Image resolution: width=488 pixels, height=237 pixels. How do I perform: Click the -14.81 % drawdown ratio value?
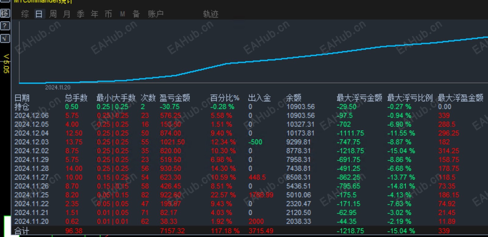401,186
